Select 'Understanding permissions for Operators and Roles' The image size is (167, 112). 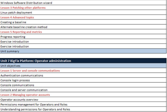tap(83, 109)
